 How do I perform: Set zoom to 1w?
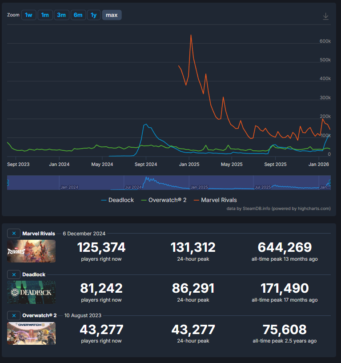(x=29, y=15)
